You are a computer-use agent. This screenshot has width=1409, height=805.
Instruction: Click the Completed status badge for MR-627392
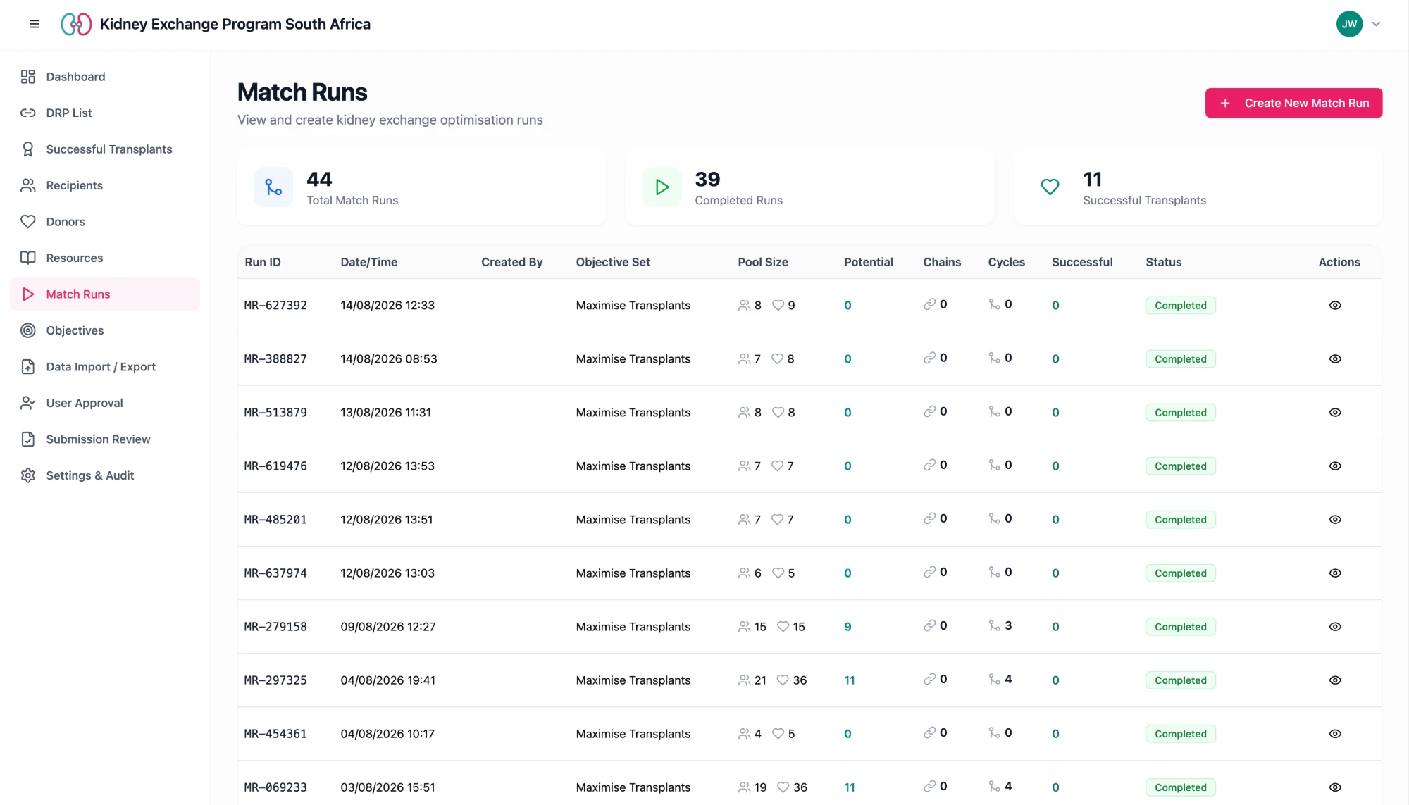coord(1180,306)
